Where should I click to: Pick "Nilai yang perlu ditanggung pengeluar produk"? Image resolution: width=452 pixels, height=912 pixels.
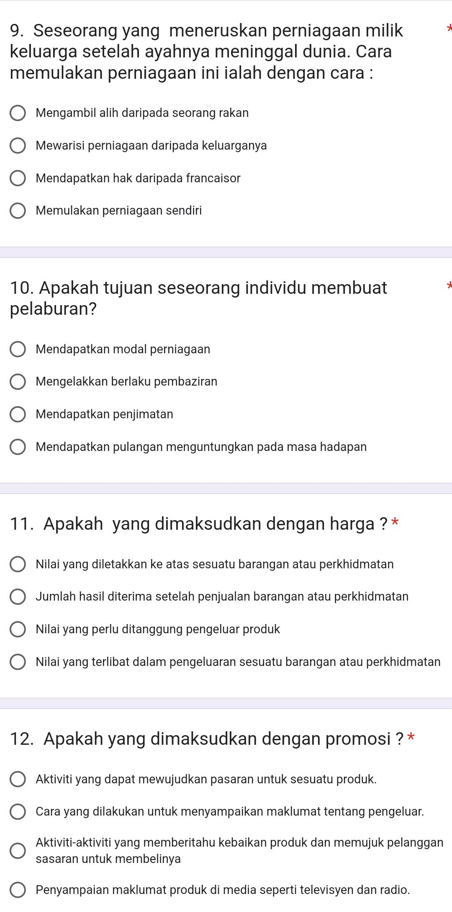pyautogui.click(x=17, y=630)
